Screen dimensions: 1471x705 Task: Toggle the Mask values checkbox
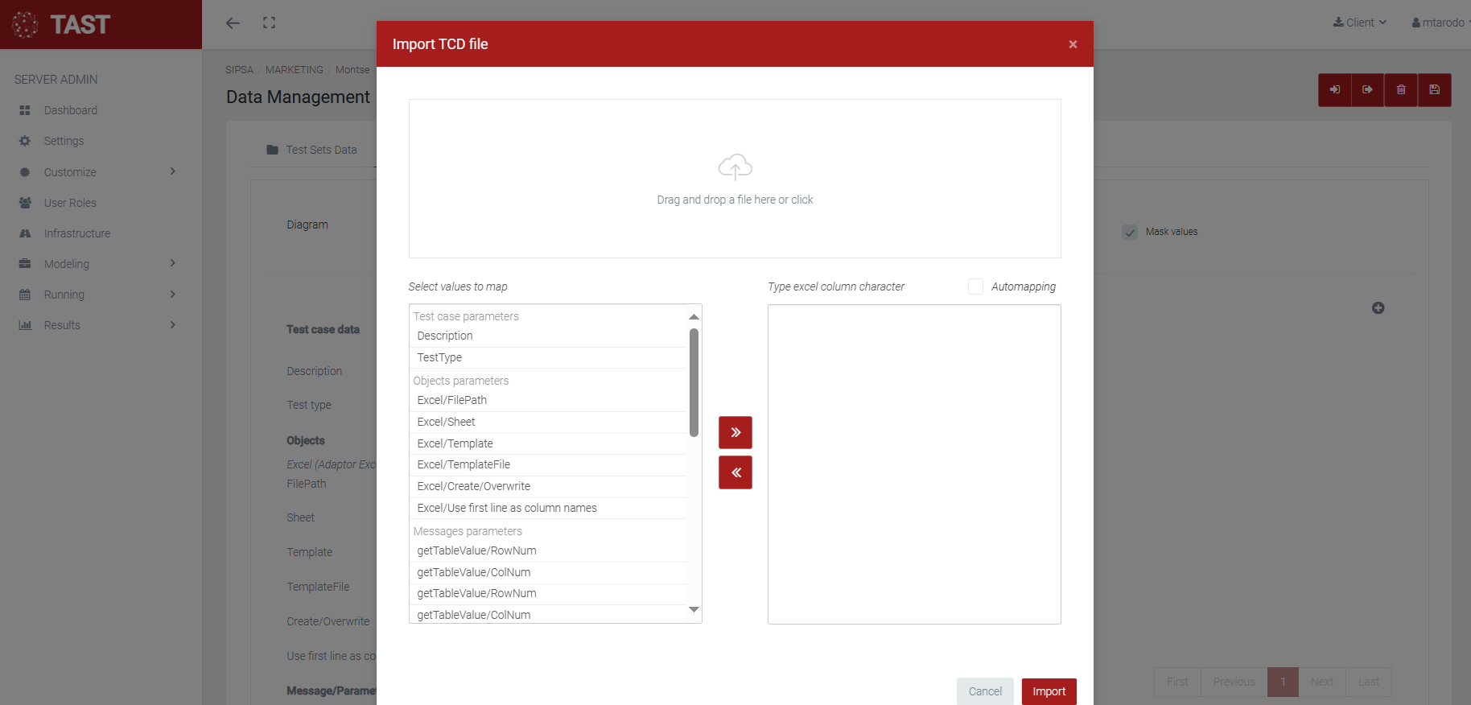click(x=1130, y=232)
